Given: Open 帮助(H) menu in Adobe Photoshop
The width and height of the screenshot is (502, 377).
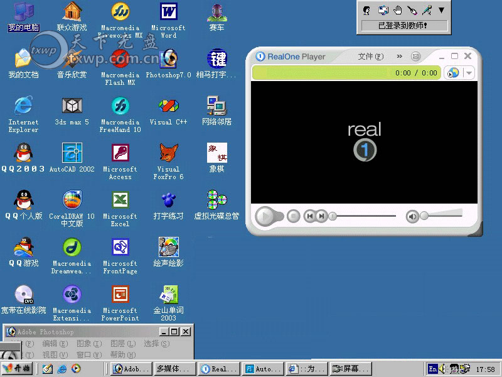Looking at the screenshot, I should [123, 355].
